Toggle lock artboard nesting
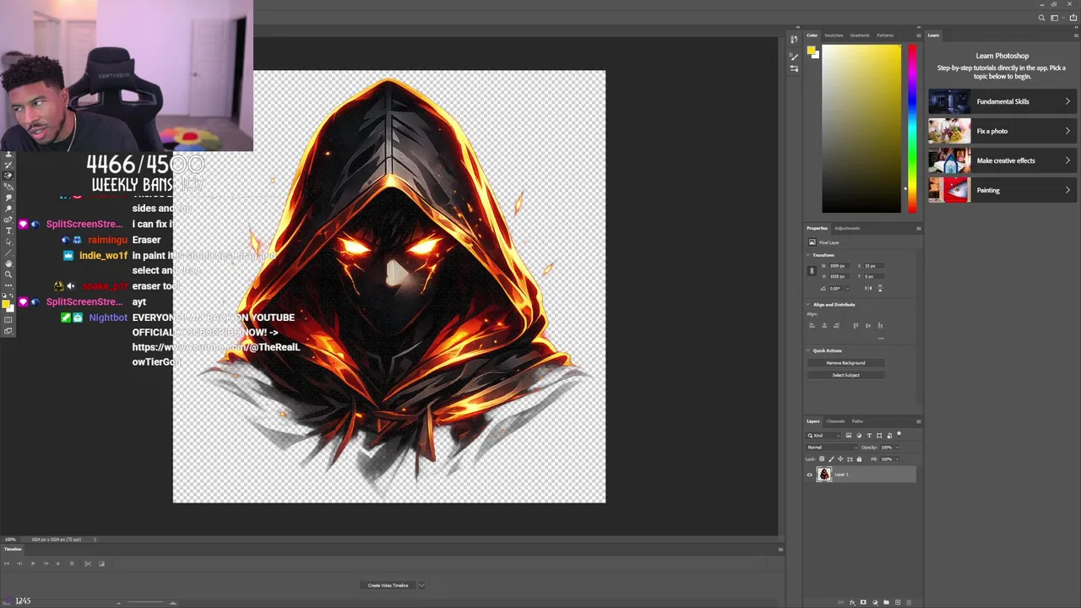The height and width of the screenshot is (608, 1081). click(850, 459)
